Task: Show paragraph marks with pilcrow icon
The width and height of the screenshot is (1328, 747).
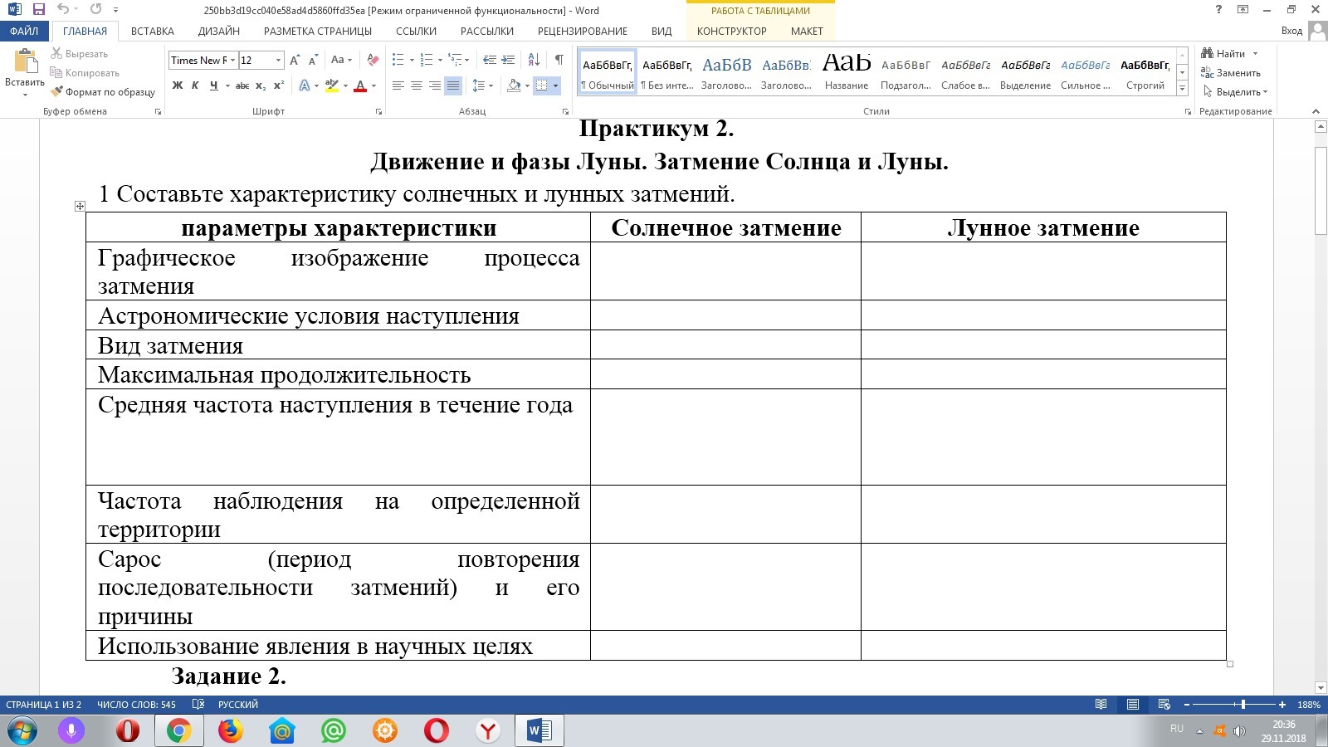Action: 559,60
